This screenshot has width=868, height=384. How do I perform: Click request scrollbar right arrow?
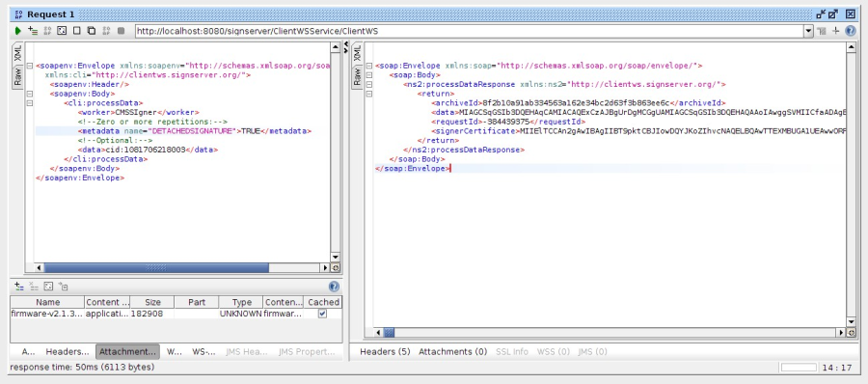pos(326,267)
